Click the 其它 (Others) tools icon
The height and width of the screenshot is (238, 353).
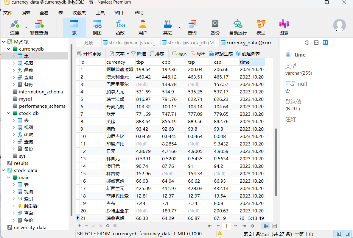168,27
